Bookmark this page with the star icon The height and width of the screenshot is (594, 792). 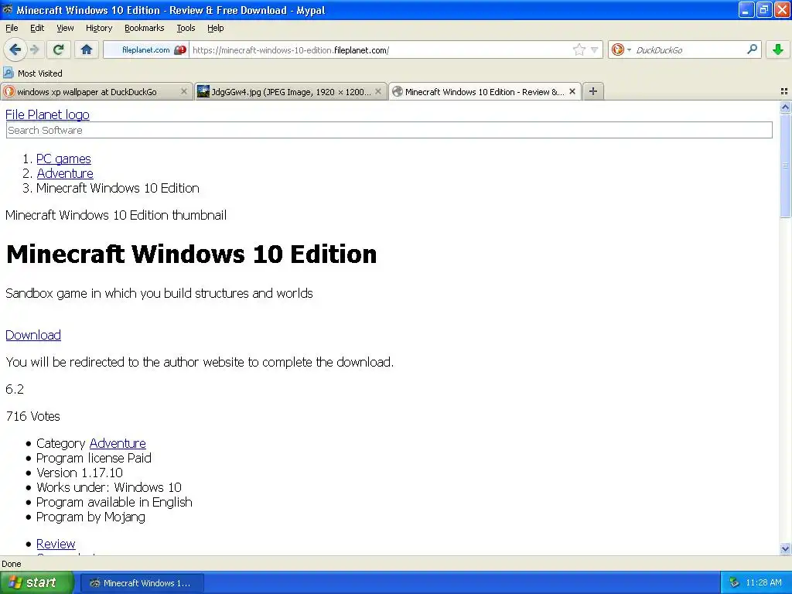pyautogui.click(x=579, y=49)
